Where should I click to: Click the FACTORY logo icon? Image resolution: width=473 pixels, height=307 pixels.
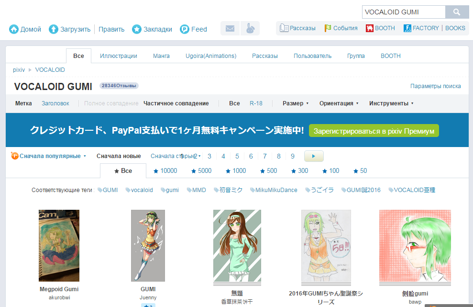407,28
